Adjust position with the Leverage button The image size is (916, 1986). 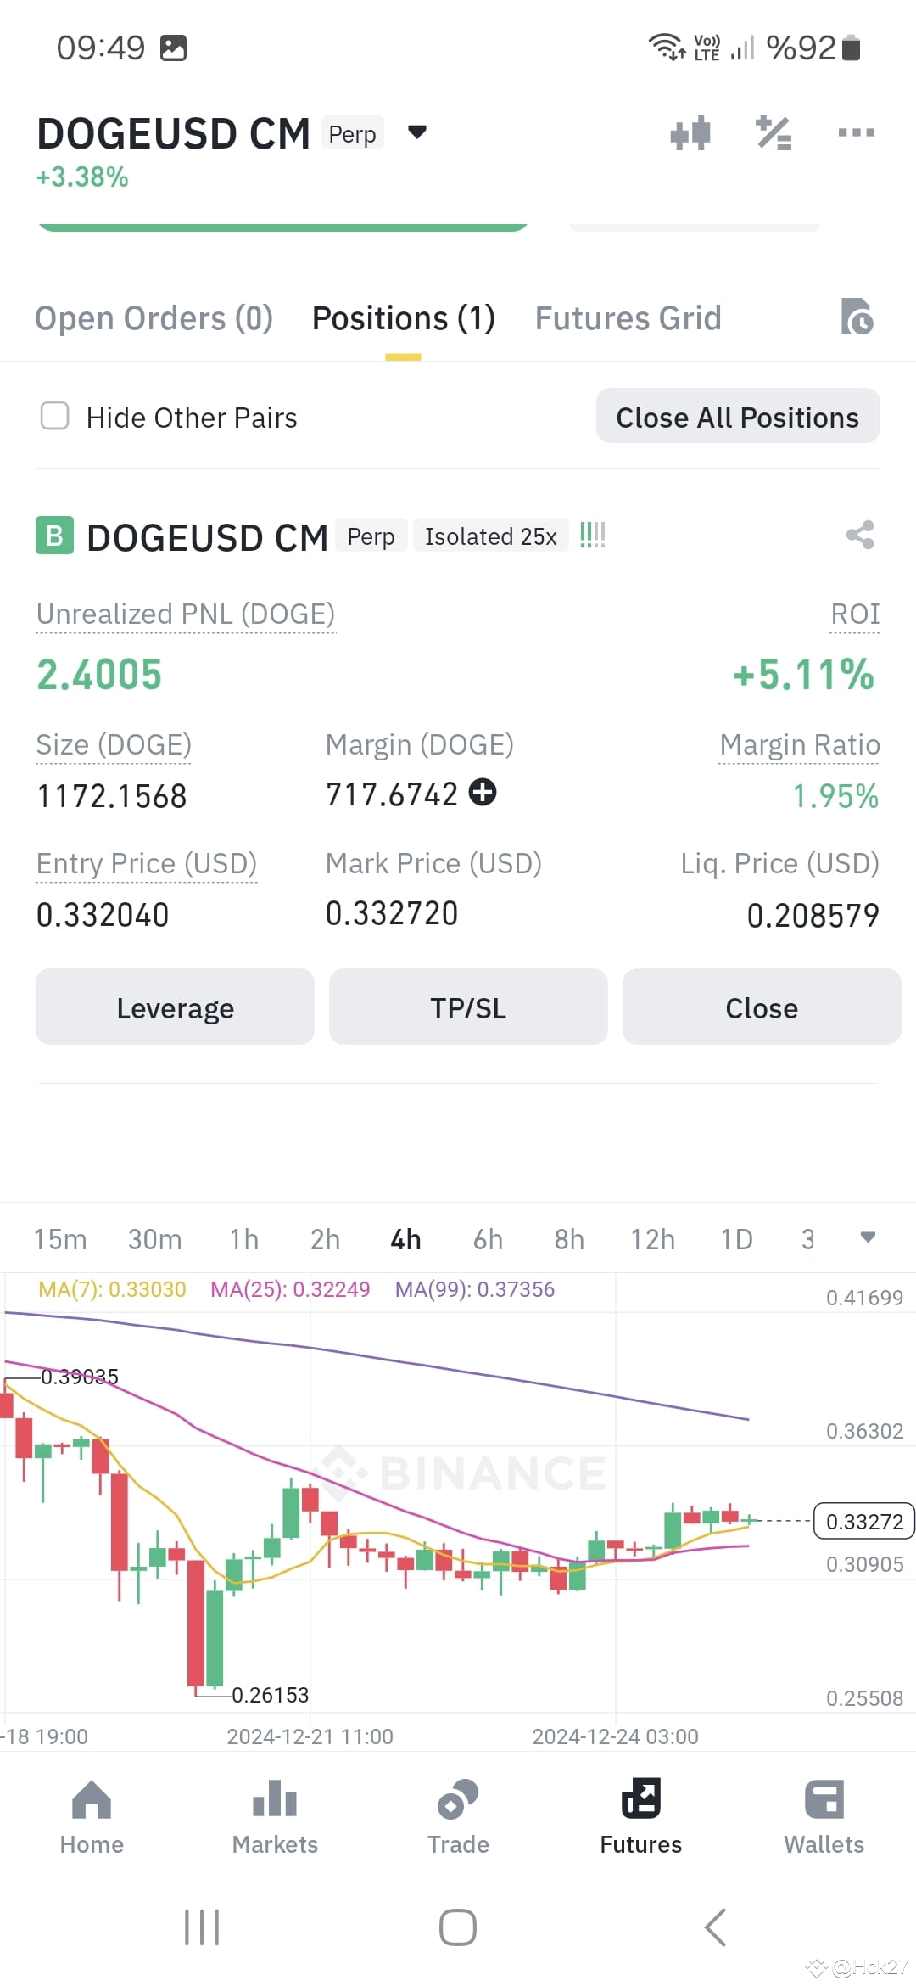(175, 1007)
